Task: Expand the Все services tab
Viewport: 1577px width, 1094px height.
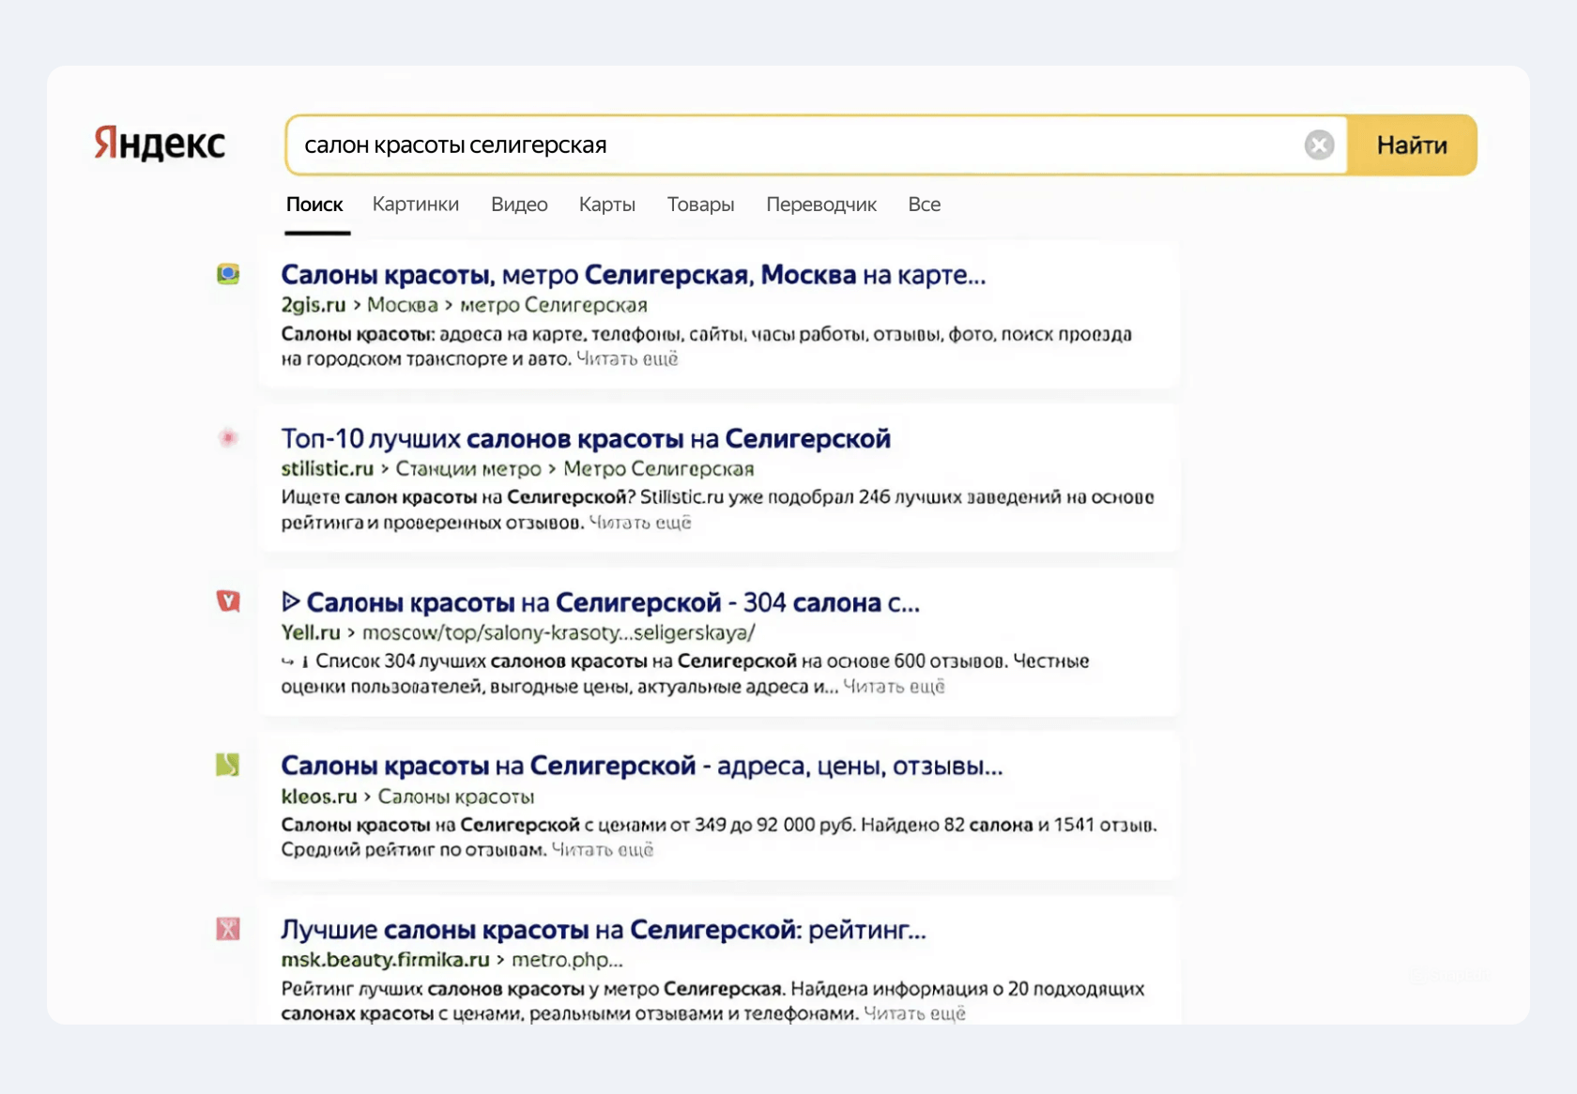Action: (x=925, y=205)
